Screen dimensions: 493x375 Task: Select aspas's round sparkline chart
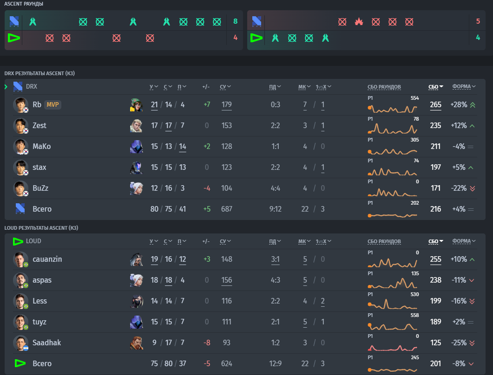392,283
